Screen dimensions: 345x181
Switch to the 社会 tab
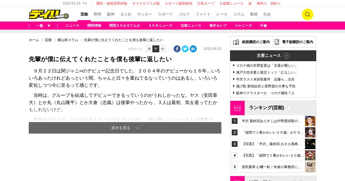pyautogui.click(x=267, y=14)
